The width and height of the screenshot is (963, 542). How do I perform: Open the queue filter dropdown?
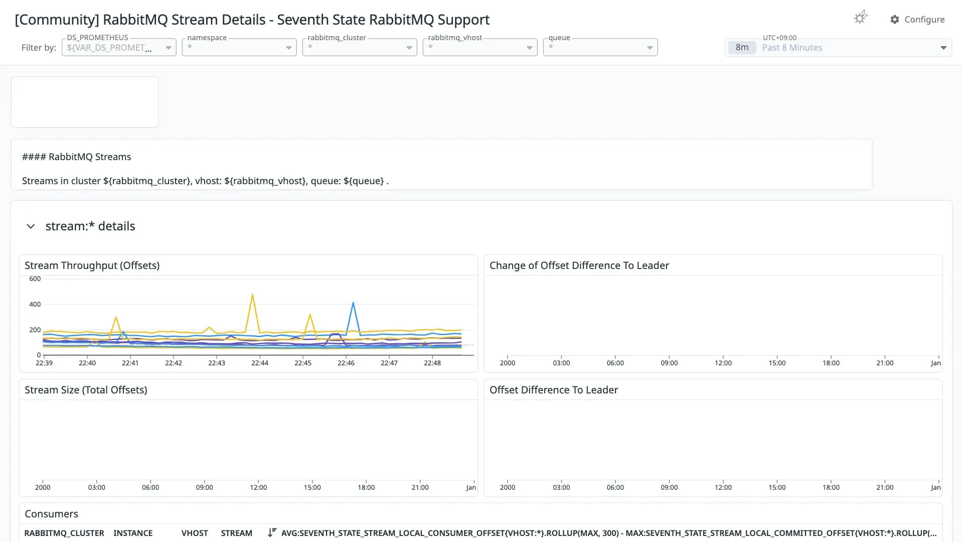click(600, 47)
